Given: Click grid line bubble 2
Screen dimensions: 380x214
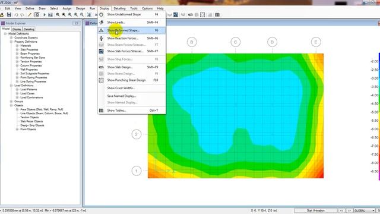Looking at the screenshot, I should pyautogui.click(x=137, y=134).
